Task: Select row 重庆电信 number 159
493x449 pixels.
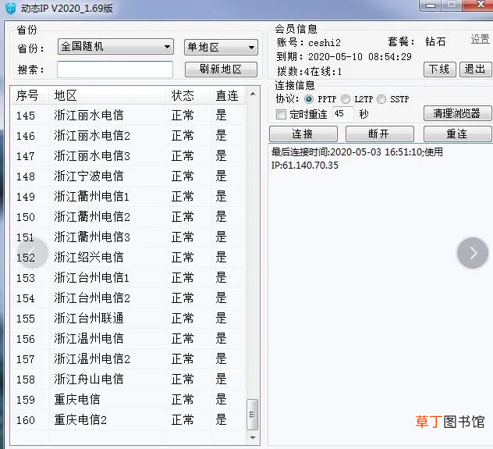Action: click(x=128, y=400)
